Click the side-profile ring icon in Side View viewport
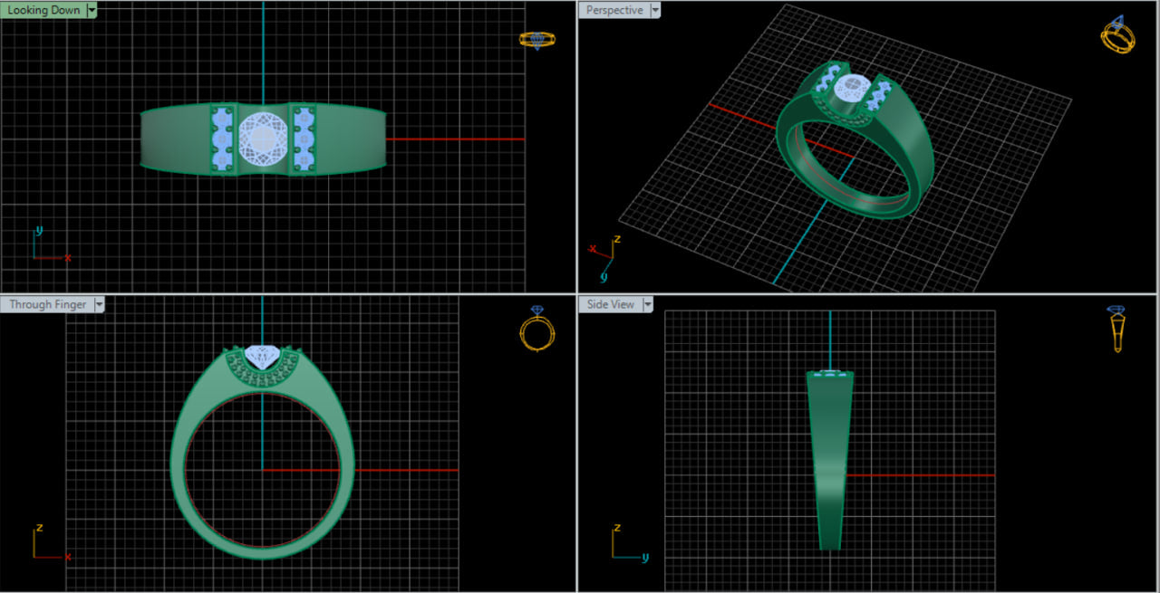 [1116, 329]
